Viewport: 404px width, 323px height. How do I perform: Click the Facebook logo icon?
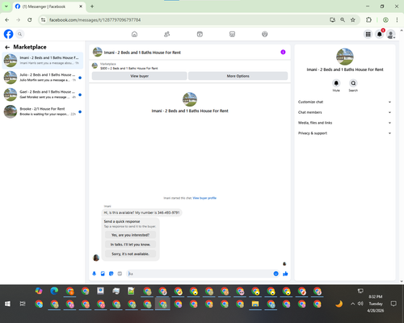tap(8, 34)
